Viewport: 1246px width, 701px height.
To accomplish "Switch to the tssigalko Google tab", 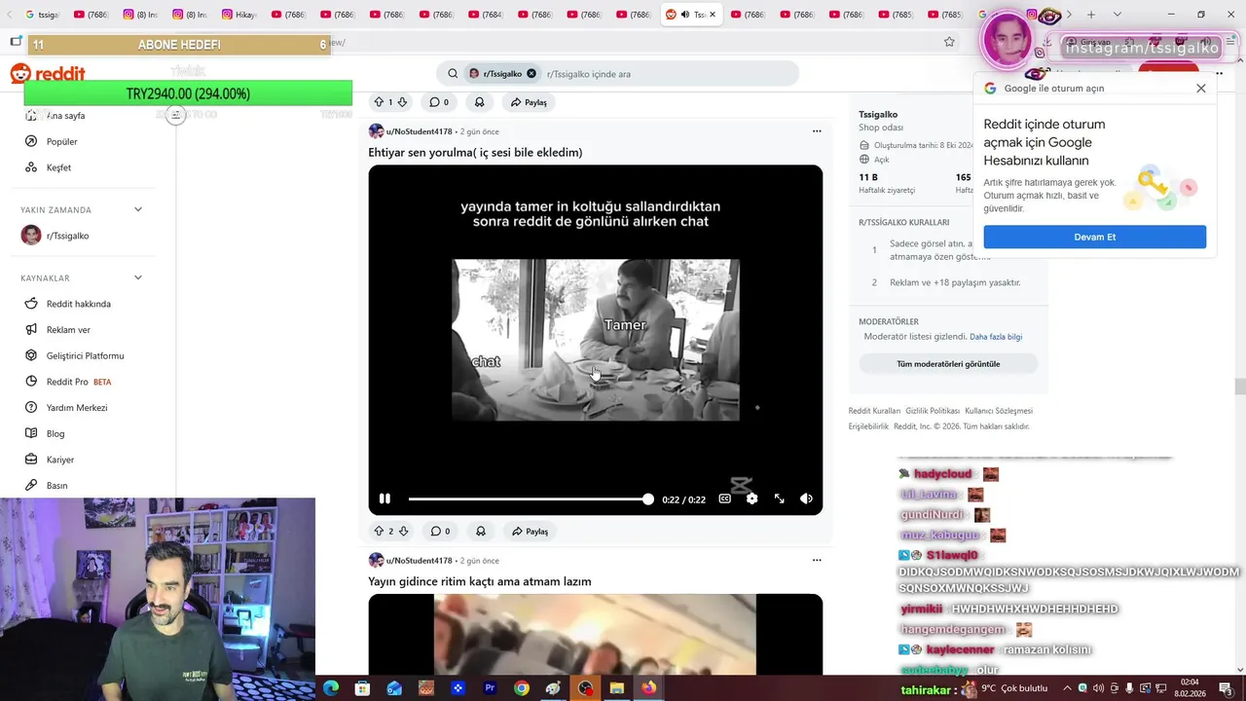I will (42, 15).
